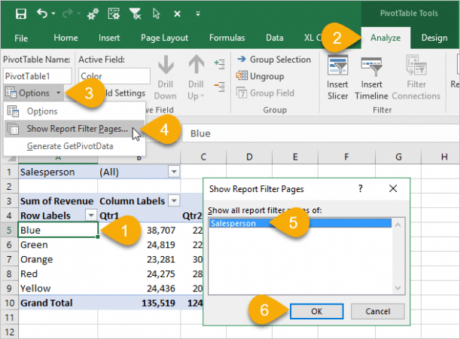The image size is (460, 339).
Task: Choose Show Report Filter Pages menu entry
Action: (x=77, y=129)
